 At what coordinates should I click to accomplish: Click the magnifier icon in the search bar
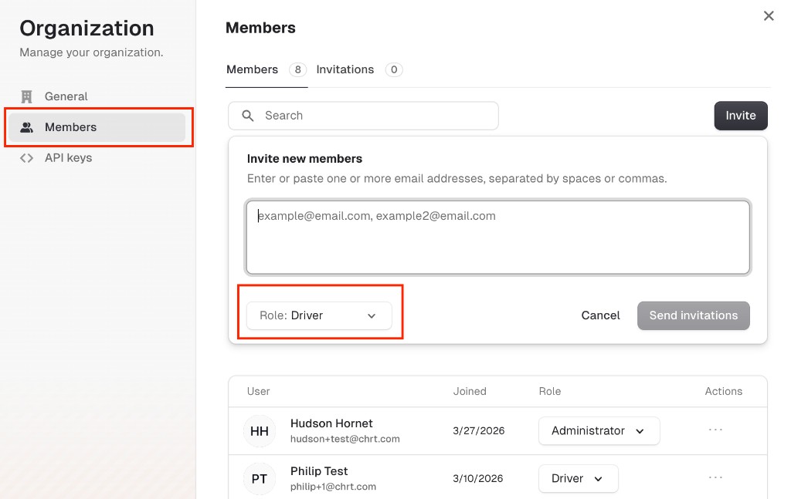[x=247, y=115]
